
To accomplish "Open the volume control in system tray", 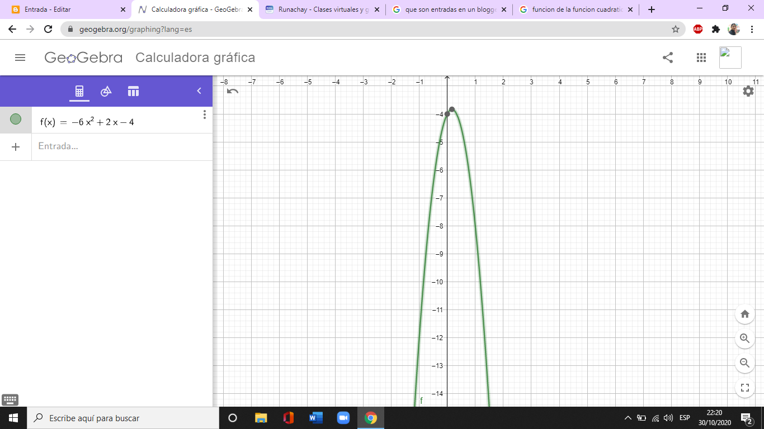I will click(668, 418).
